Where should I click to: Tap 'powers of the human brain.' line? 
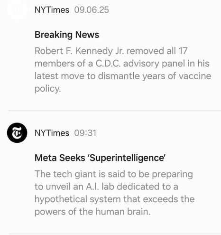[x=92, y=212]
